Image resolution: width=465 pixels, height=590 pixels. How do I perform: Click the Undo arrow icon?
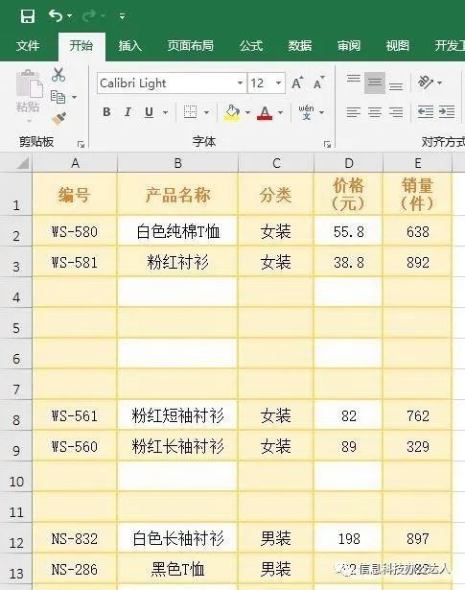click(x=56, y=15)
